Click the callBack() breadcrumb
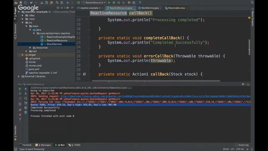This screenshot has width=268, height=151. [140, 13]
